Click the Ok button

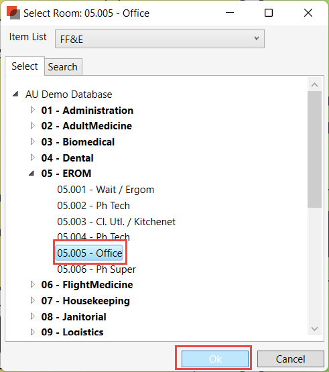(215, 359)
